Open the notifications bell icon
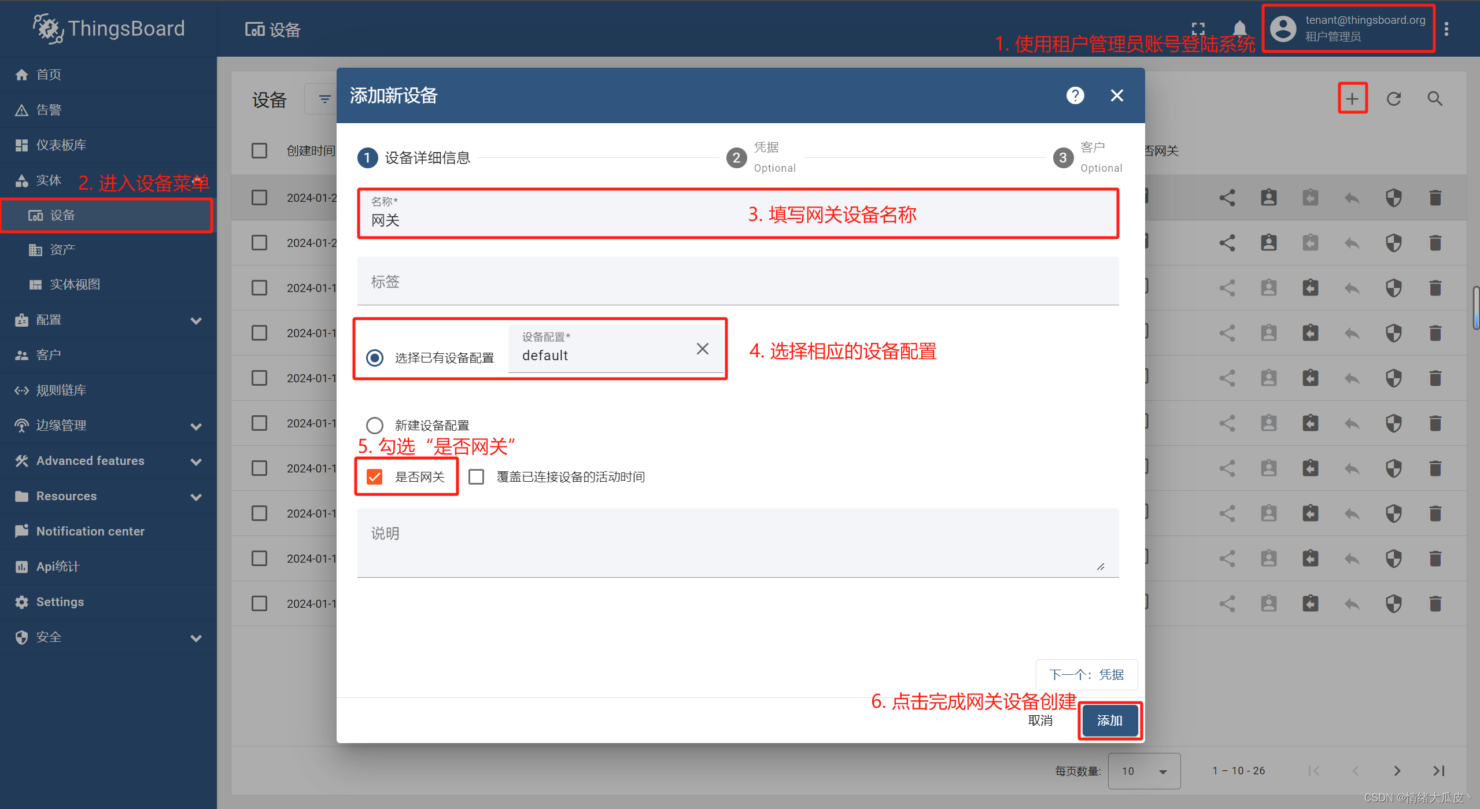The width and height of the screenshot is (1480, 809). tap(1239, 29)
